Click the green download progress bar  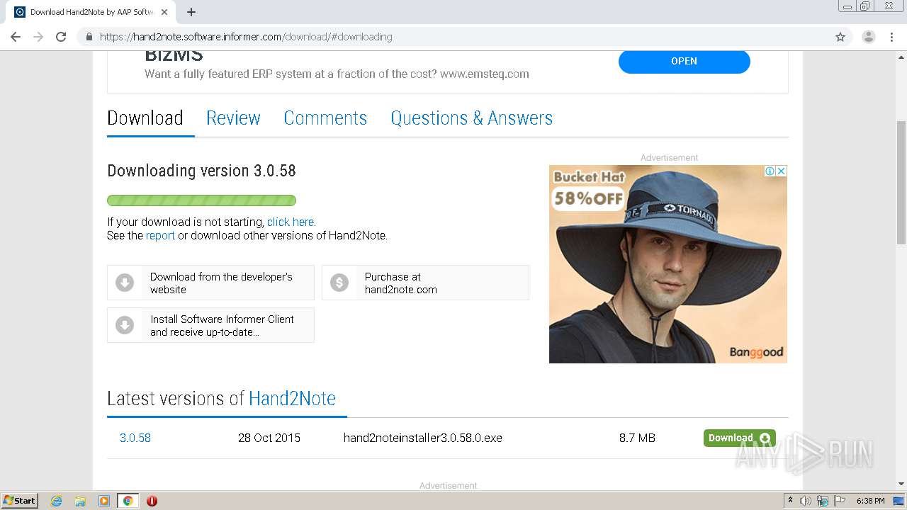click(x=201, y=200)
